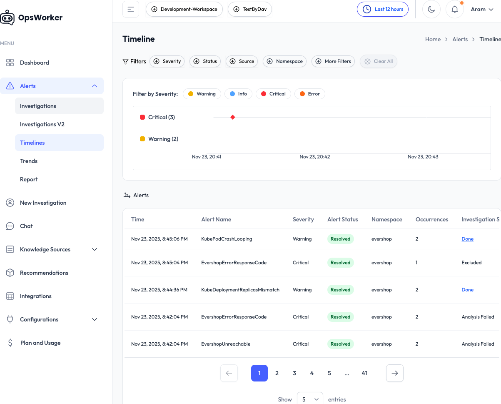Image resolution: width=501 pixels, height=404 pixels.
Task: Switch to dark mode moon icon
Action: coord(431,9)
